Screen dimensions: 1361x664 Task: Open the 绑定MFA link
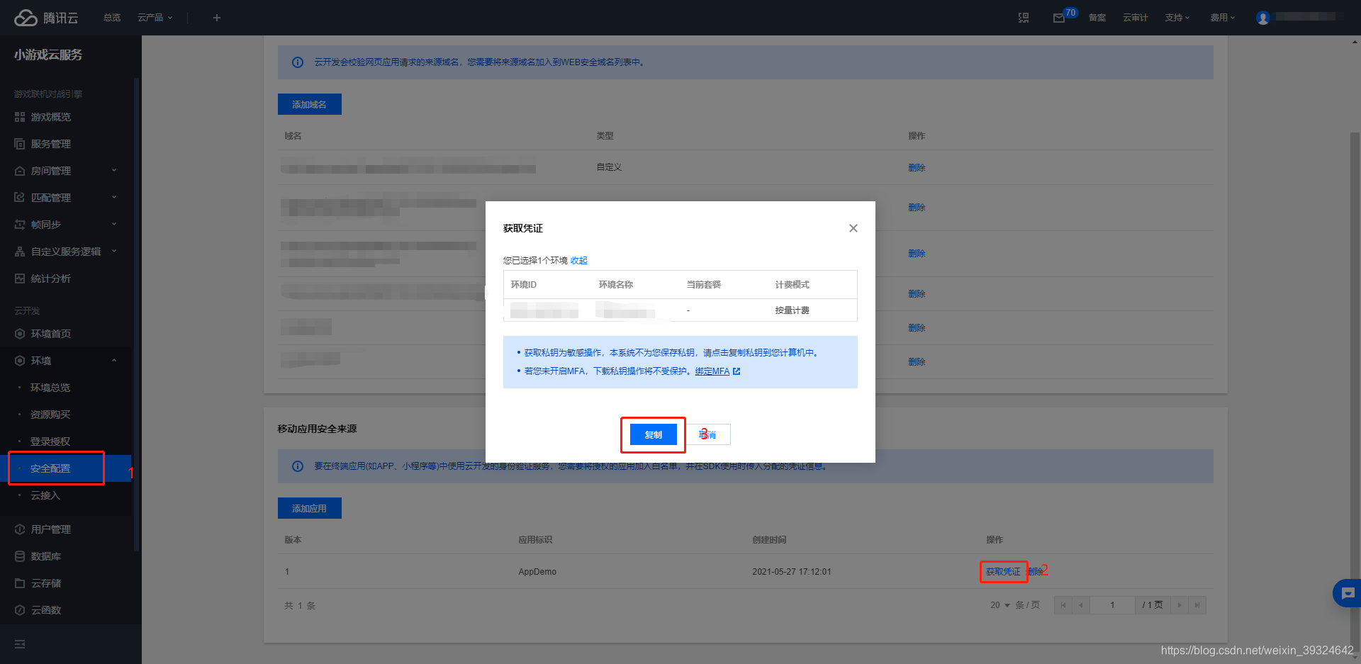[x=717, y=371]
